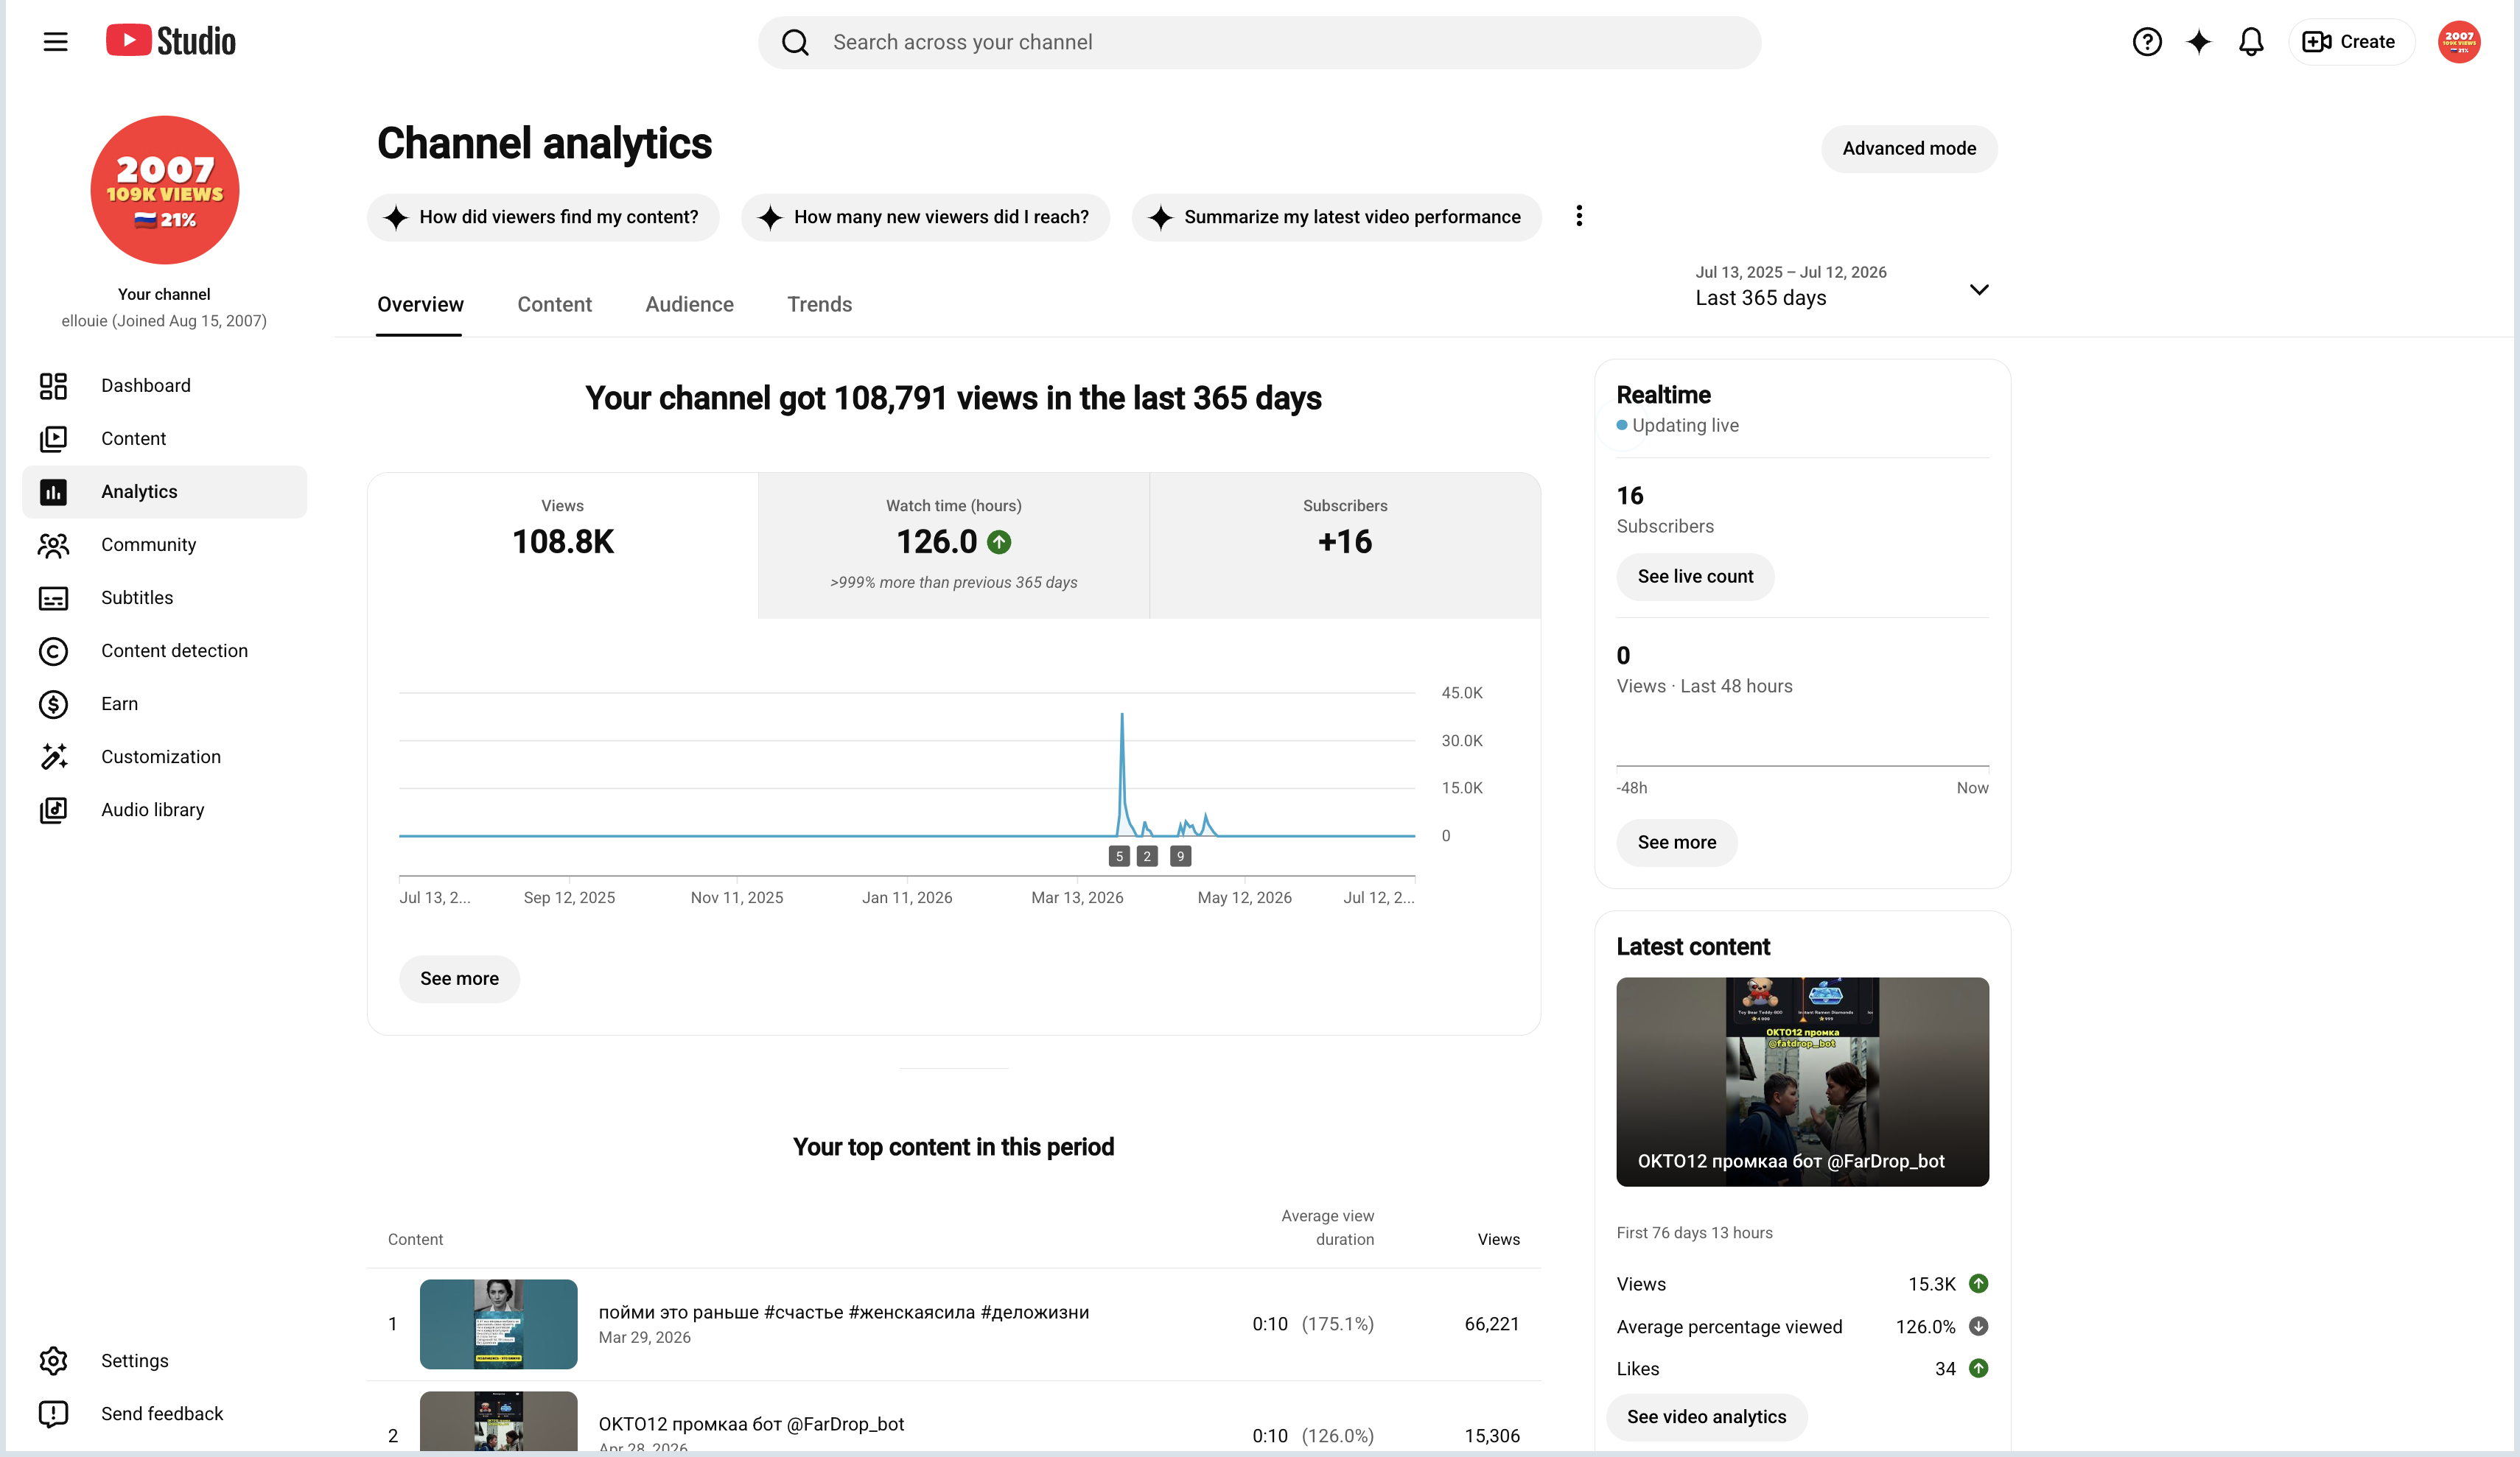Click the Send feedback icon

(x=53, y=1414)
